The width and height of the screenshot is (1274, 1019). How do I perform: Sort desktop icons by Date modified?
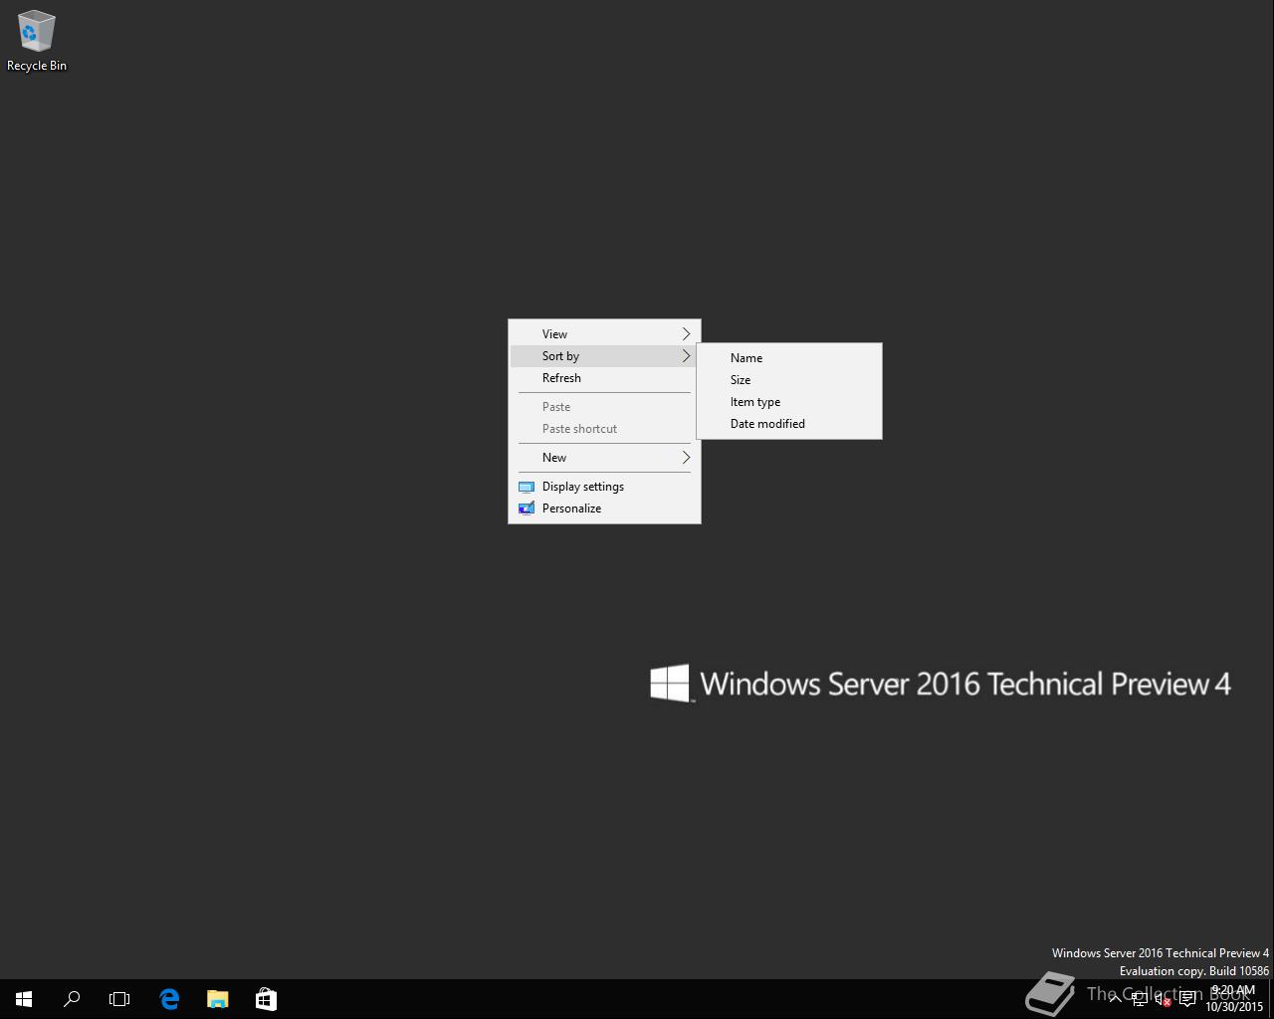click(x=789, y=424)
